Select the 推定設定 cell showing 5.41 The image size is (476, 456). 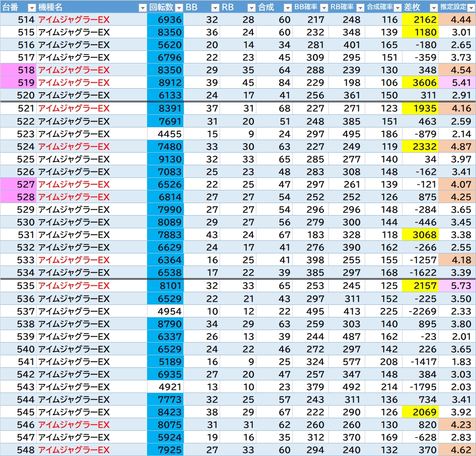pos(457,83)
